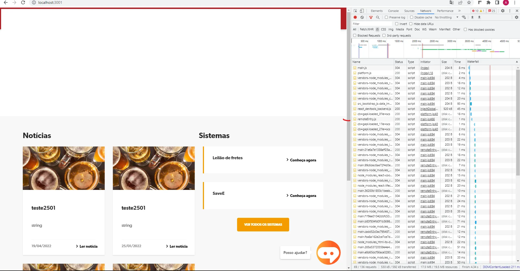The image size is (520, 271).
Task: Check Hide data URLs checkbox
Action: (x=411, y=24)
